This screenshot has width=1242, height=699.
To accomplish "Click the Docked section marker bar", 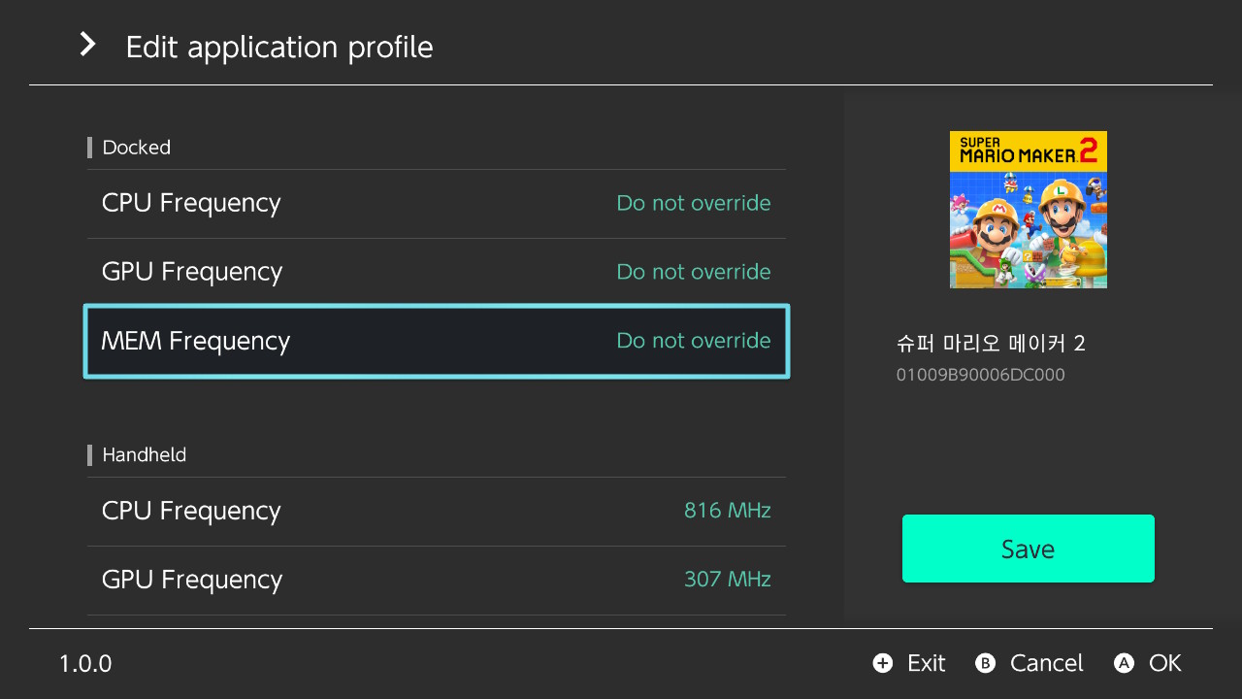I will (90, 148).
